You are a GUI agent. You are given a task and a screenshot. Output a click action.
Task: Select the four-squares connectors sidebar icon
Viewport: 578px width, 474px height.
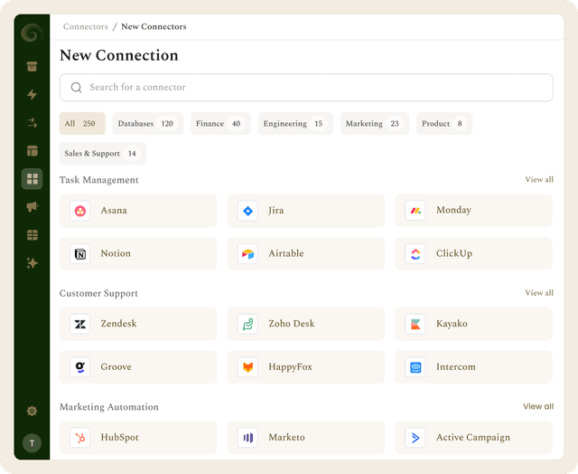coord(33,179)
